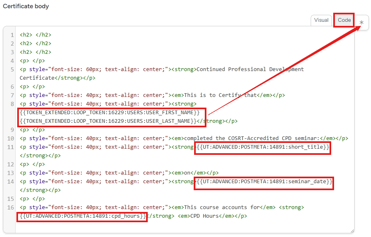Click the 'Certificate body' heading label
Screen dimensions: 371x237
(26, 6)
